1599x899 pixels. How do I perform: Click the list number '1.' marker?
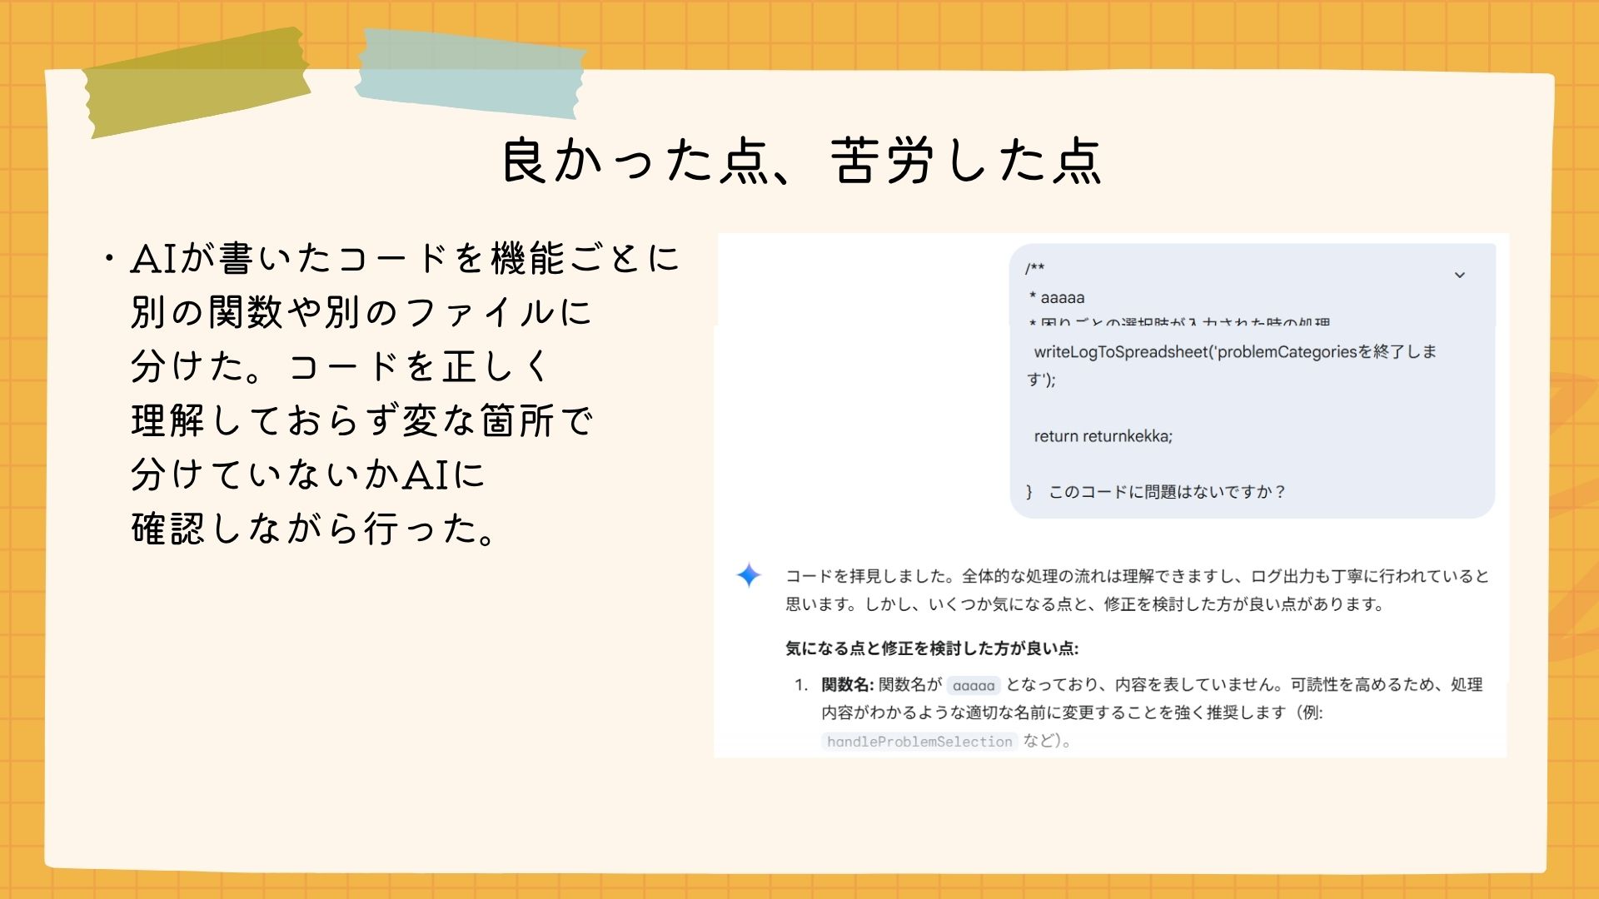coord(800,685)
